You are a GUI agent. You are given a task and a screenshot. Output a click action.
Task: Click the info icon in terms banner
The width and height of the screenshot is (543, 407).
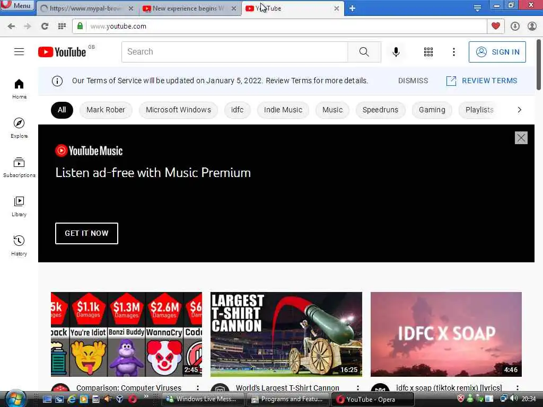(57, 81)
